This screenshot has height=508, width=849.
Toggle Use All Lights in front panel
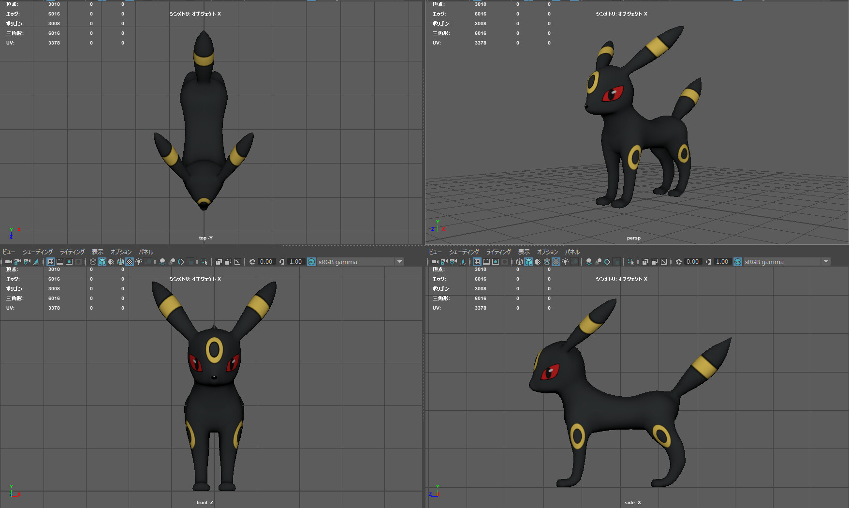(139, 262)
